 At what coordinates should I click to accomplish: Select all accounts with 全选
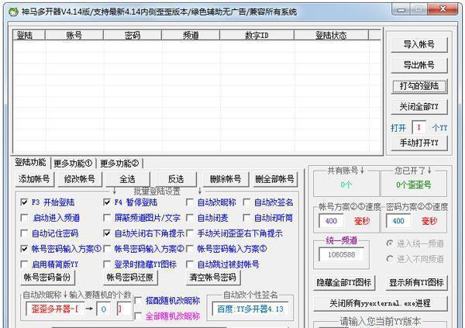pos(128,179)
